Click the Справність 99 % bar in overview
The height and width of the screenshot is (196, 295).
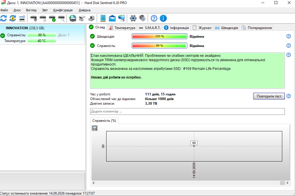click(160, 45)
